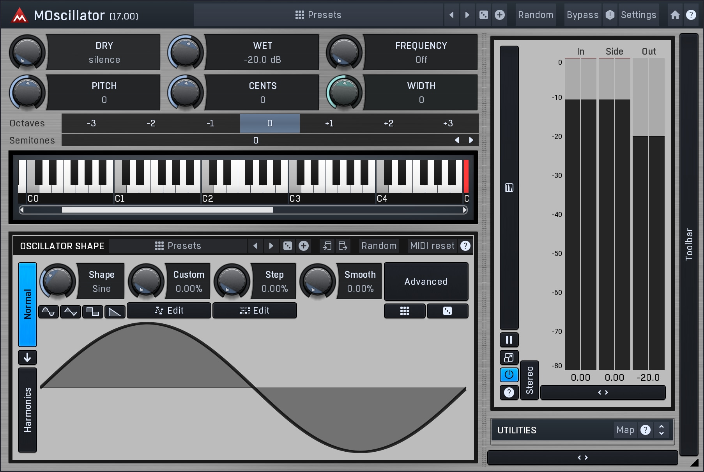Select the +1 octave option

coord(329,123)
